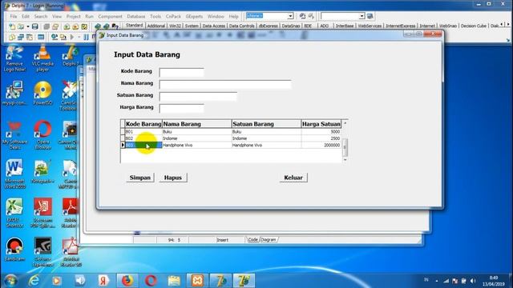
Task: Open Opera Browser desktop shortcut
Action: [x=42, y=135]
